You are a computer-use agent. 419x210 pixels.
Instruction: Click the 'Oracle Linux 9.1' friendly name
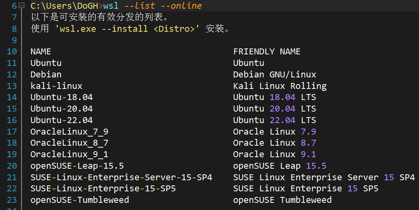click(x=274, y=154)
